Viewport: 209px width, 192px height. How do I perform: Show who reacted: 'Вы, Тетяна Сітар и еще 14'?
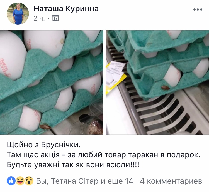tap(85, 181)
